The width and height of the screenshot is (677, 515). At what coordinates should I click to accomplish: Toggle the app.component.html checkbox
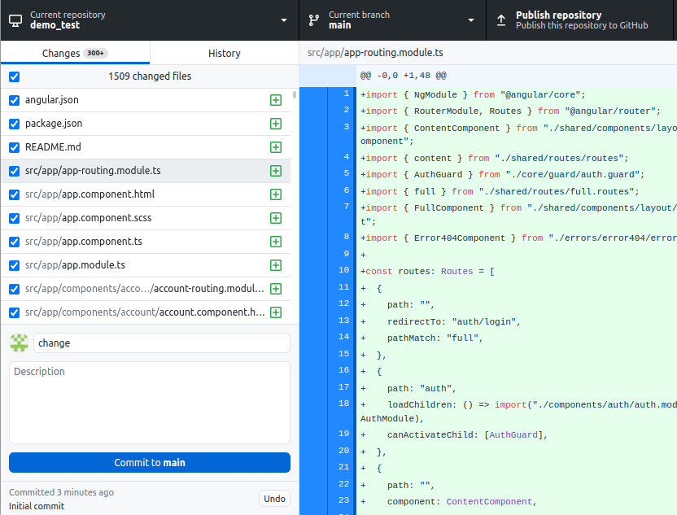pos(14,194)
